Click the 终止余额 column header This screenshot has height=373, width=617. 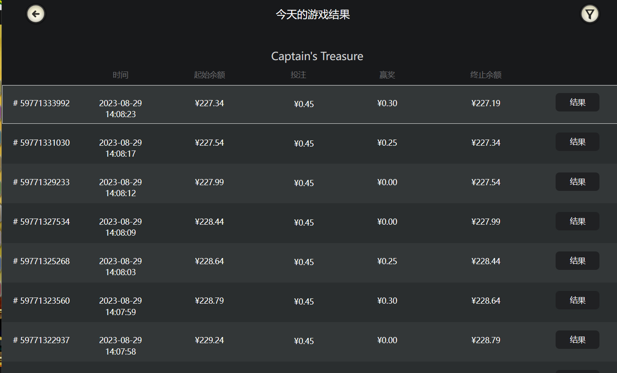486,75
